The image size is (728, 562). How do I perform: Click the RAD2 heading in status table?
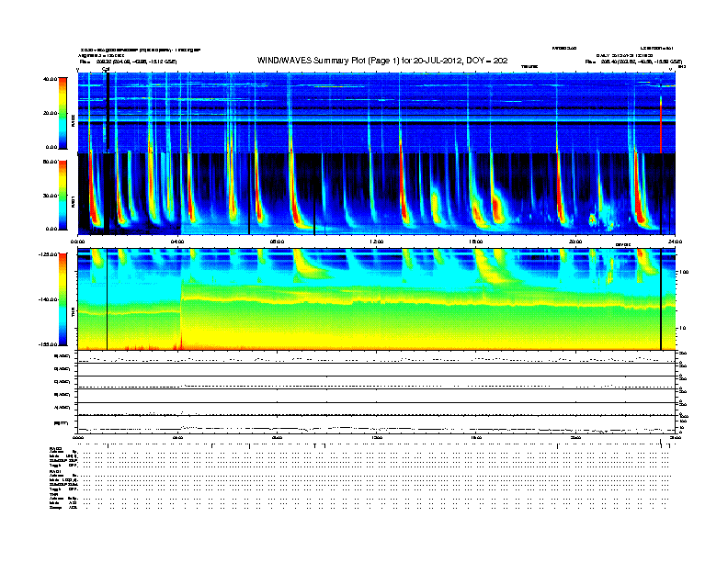[54, 449]
